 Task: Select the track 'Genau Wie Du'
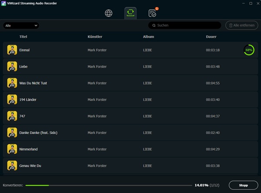[x=30, y=166]
